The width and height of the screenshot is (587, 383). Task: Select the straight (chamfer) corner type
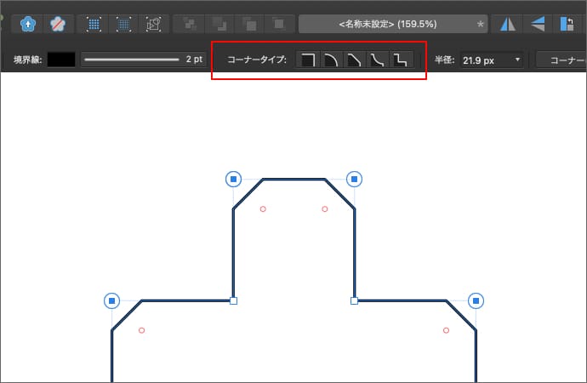pos(355,60)
